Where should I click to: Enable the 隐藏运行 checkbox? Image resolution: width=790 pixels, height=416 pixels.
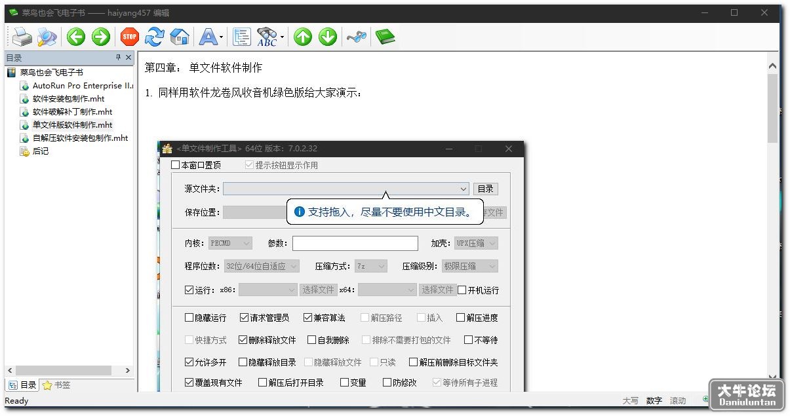pyautogui.click(x=189, y=318)
